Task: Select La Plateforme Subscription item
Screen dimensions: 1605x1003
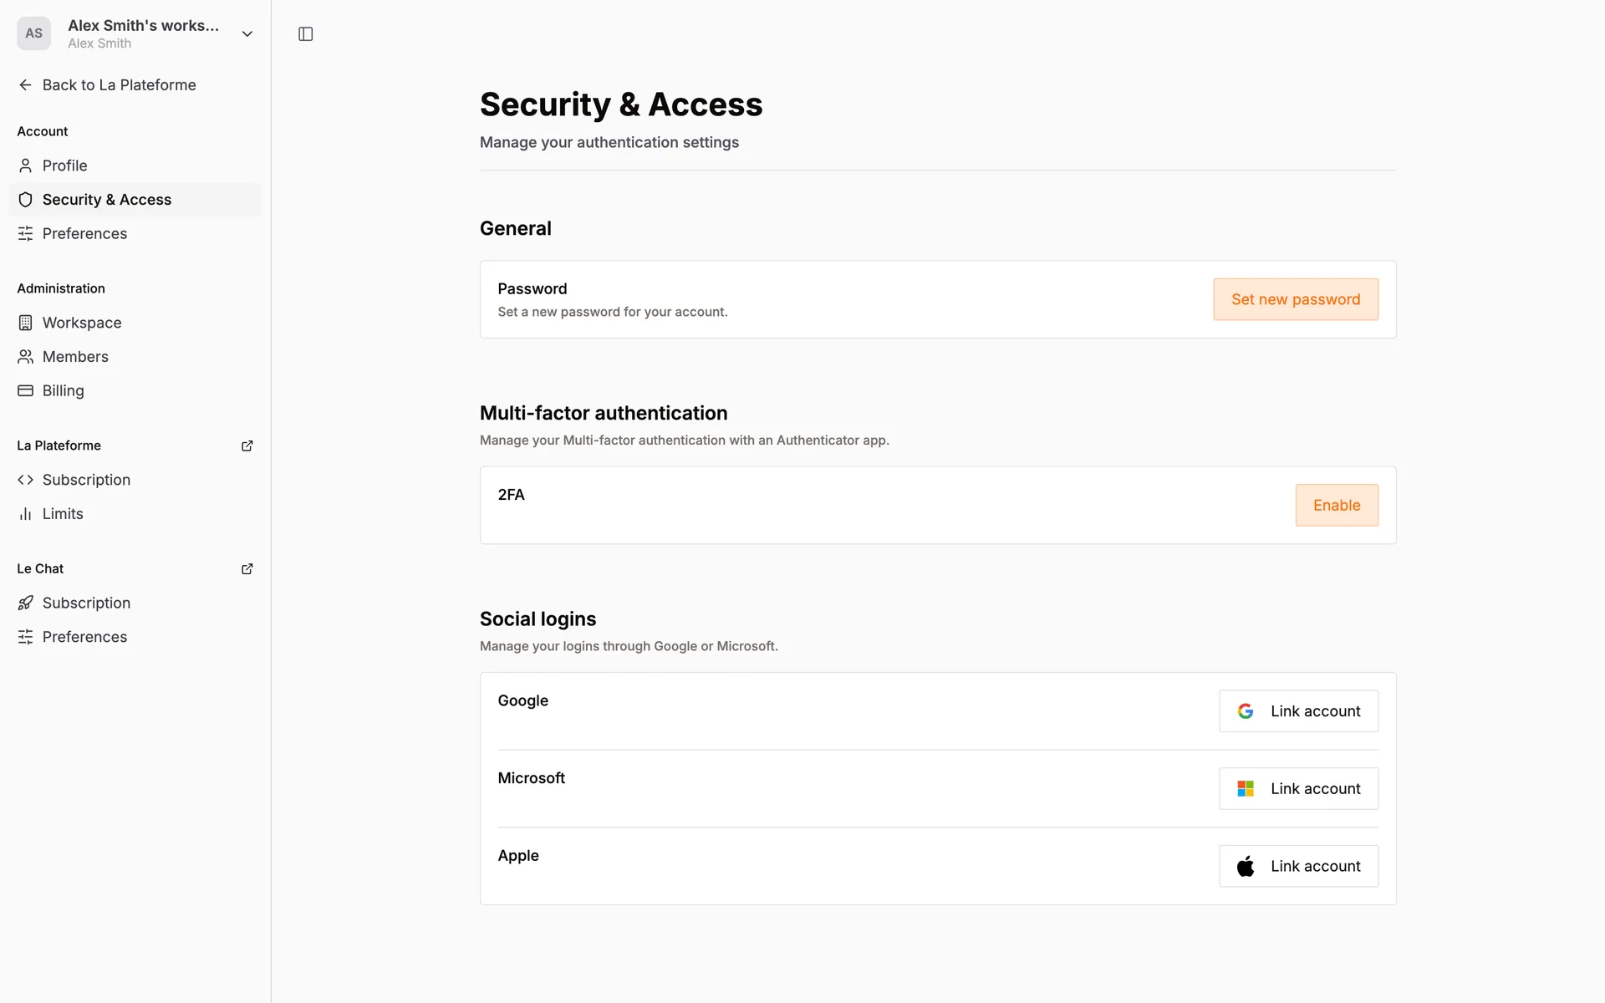Action: (86, 480)
